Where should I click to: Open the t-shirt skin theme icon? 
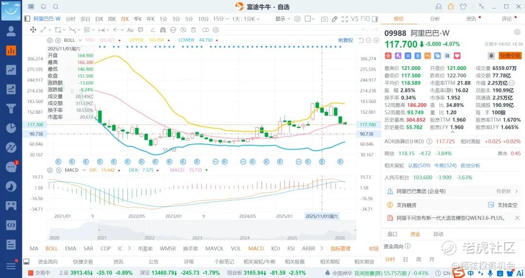coord(463,7)
